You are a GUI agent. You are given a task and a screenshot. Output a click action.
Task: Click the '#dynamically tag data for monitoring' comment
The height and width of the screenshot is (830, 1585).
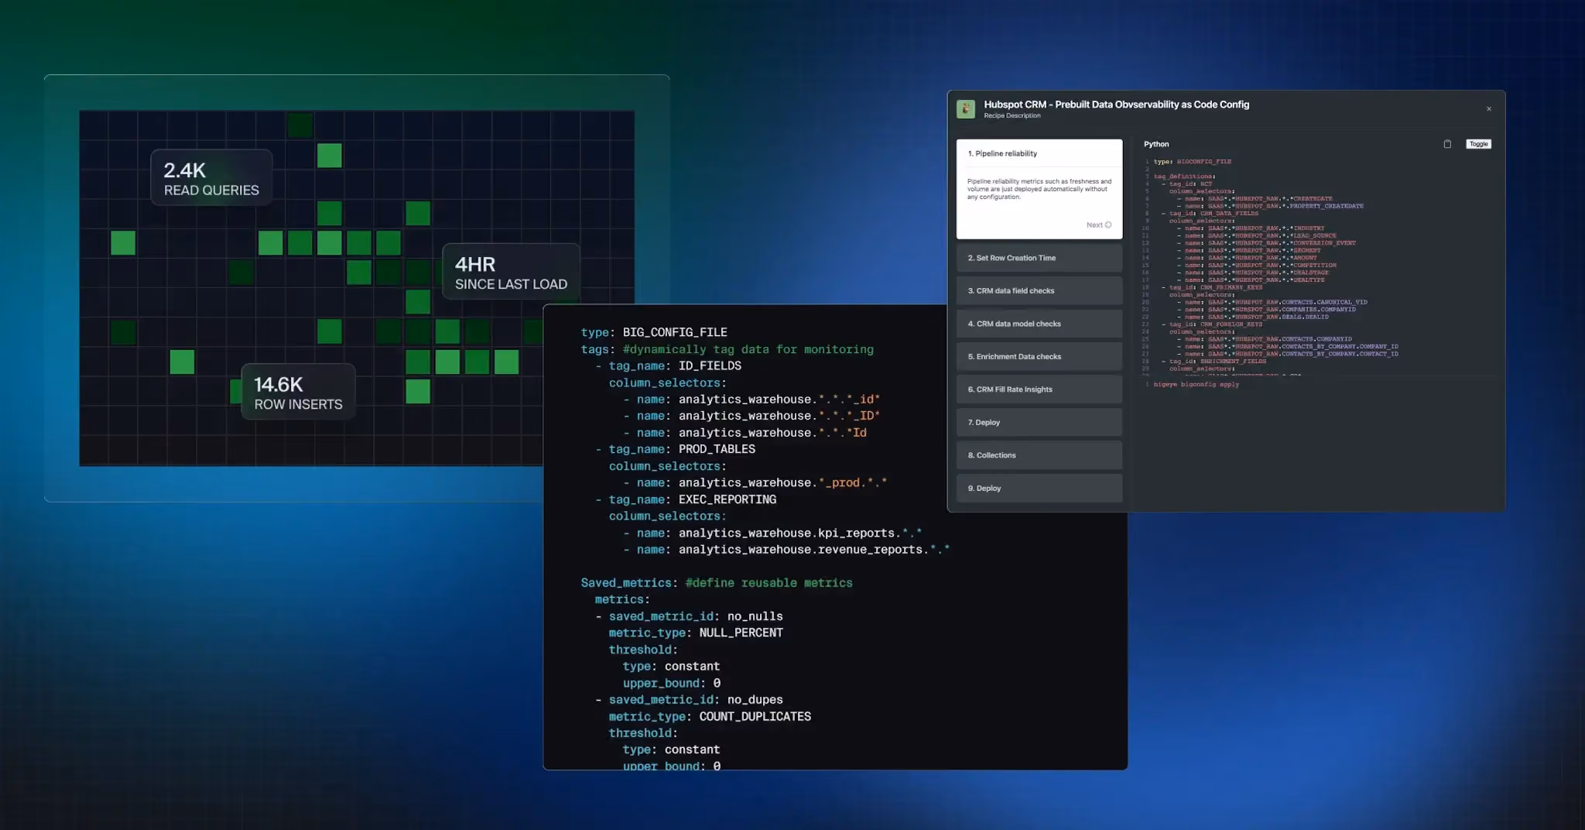point(748,349)
